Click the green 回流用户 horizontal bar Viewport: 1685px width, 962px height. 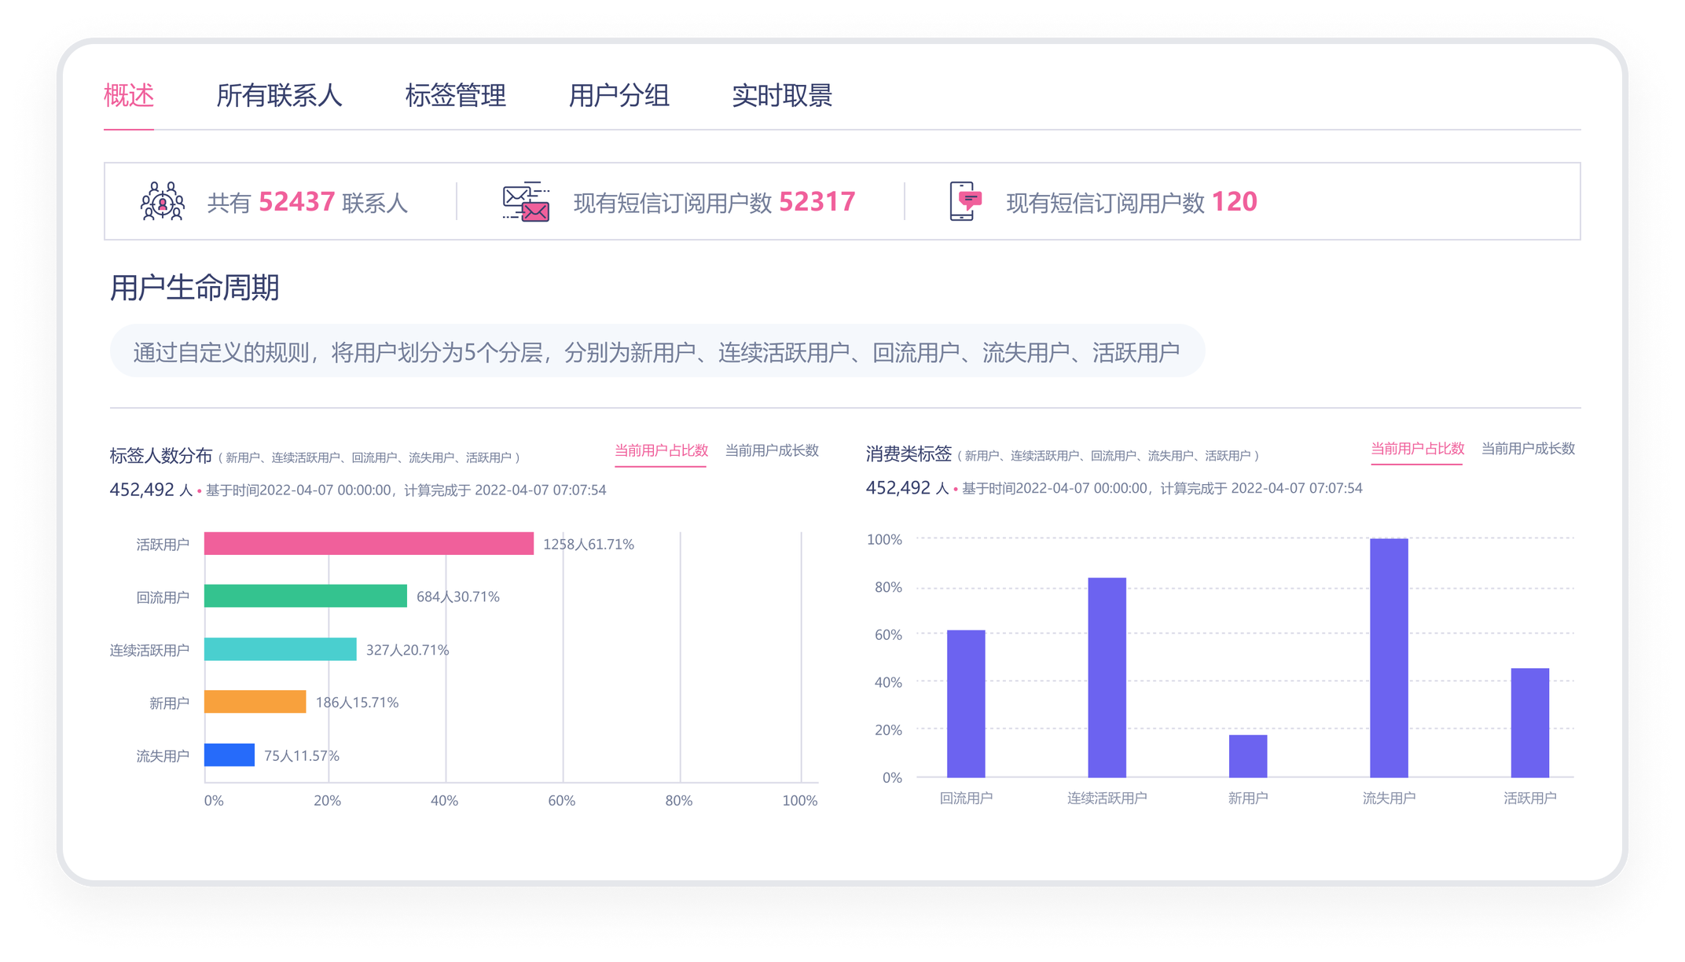[306, 597]
